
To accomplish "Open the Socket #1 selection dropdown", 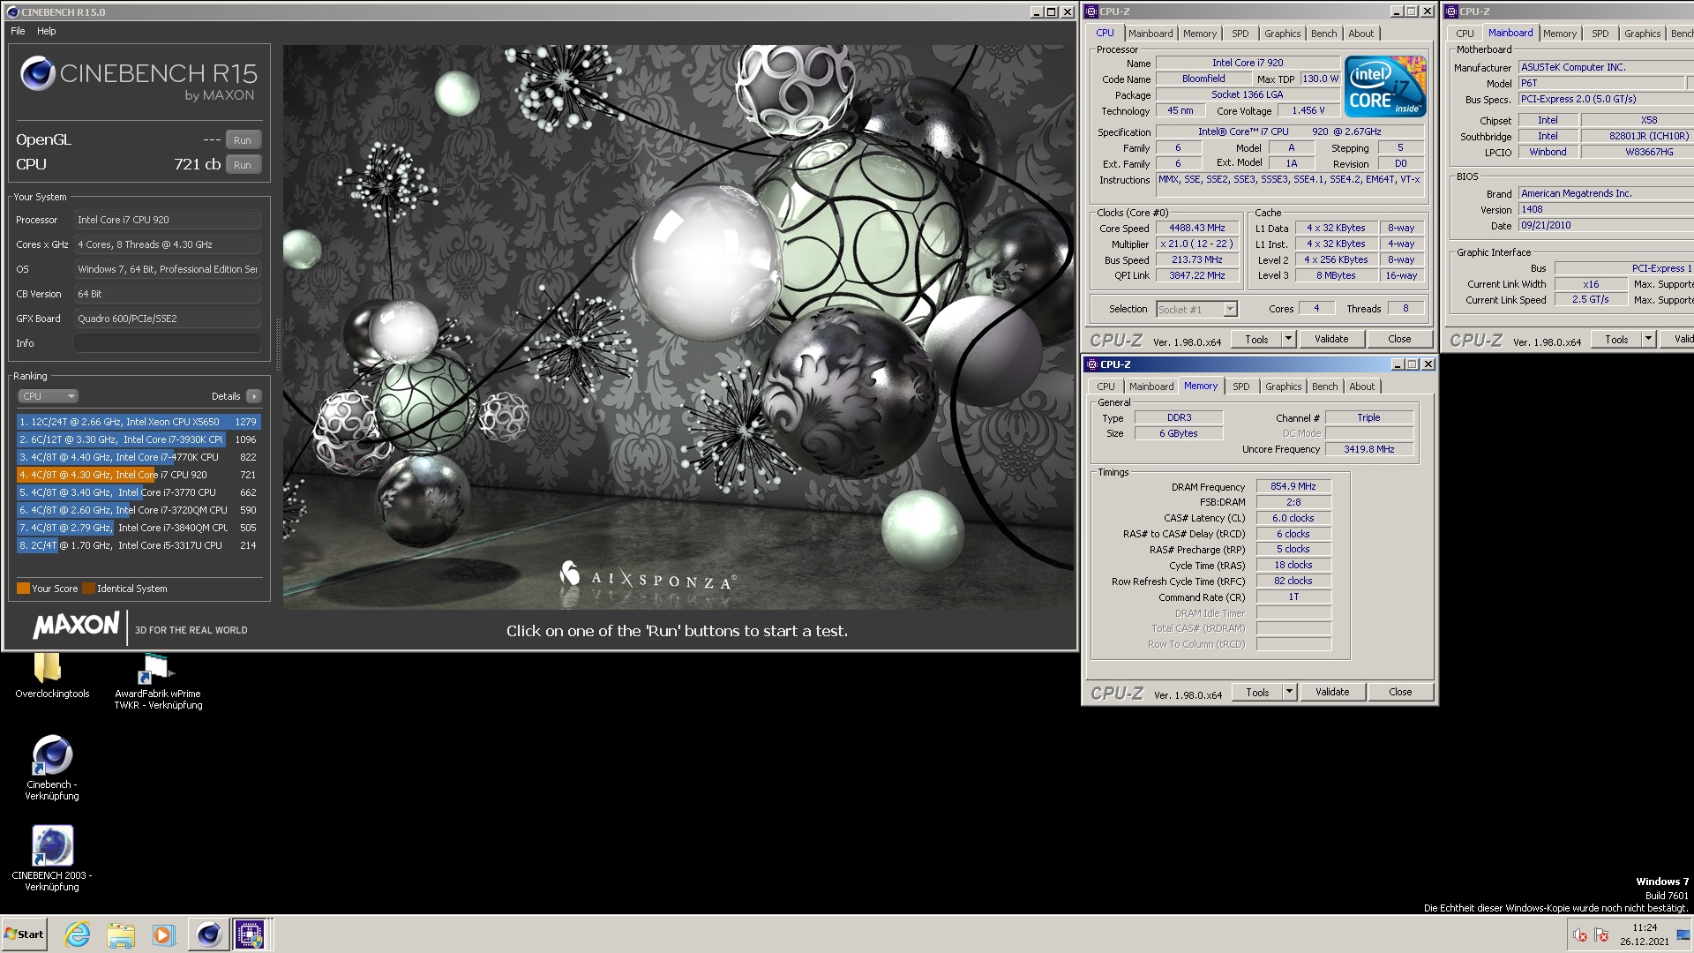I will 1196,309.
